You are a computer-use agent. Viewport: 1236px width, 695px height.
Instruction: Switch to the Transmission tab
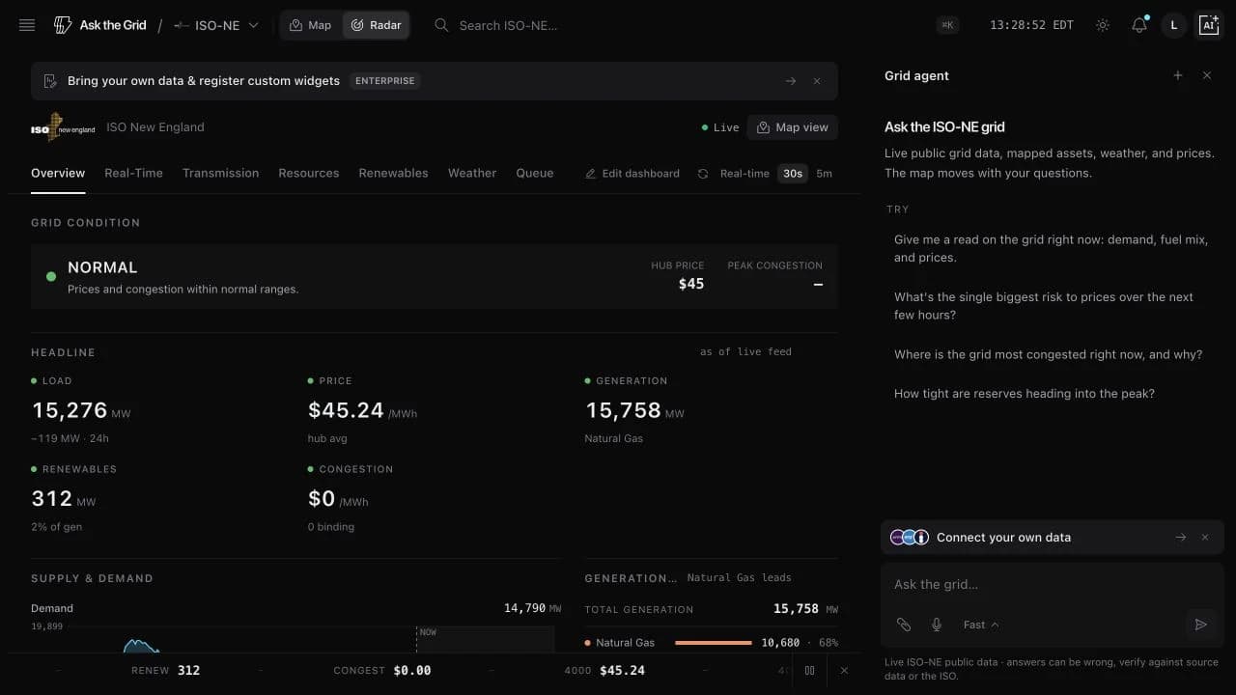click(220, 174)
